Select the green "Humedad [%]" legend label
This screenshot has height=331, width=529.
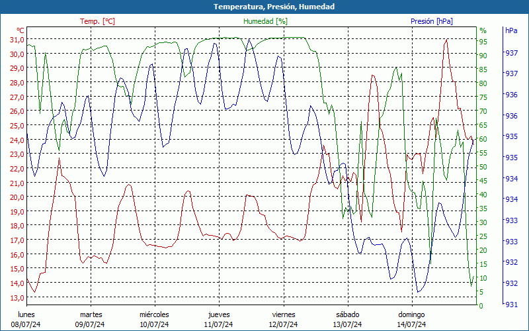coord(265,21)
